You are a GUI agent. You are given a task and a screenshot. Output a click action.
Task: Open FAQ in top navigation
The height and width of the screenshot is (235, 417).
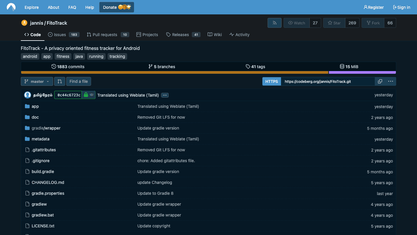72,7
